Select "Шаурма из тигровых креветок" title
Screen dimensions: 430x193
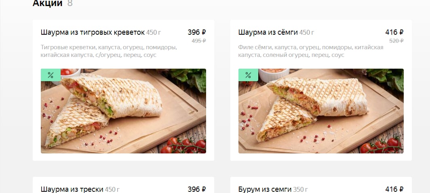click(93, 32)
